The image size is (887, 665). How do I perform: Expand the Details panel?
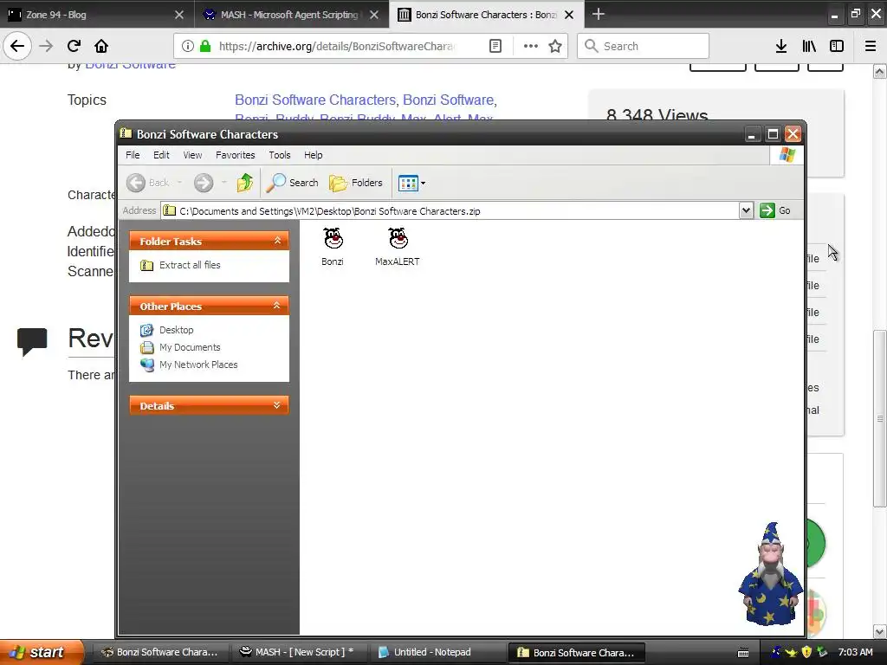coord(276,405)
